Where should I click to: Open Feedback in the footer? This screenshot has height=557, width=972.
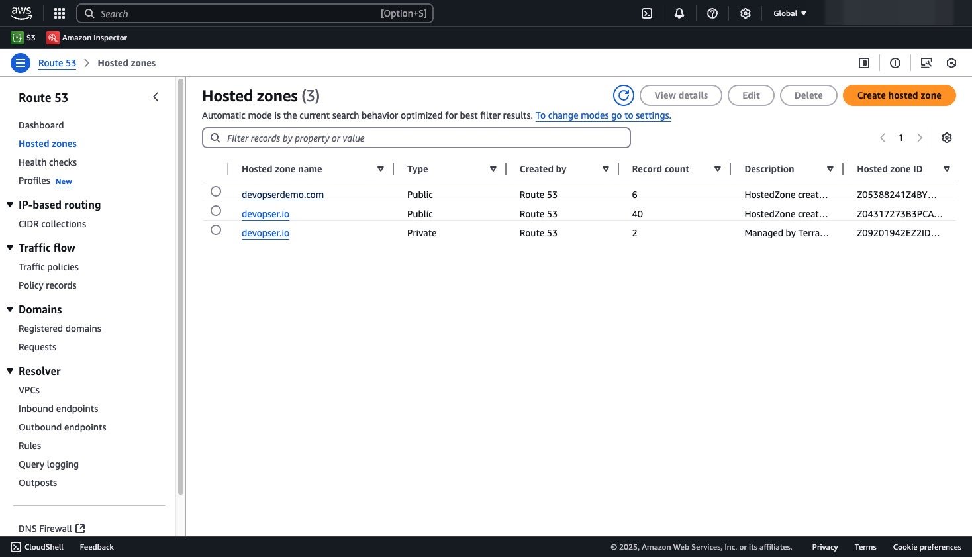tap(97, 547)
